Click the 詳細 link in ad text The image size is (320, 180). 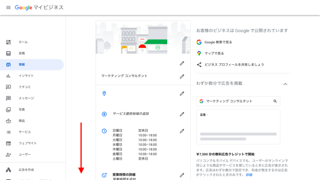coord(249,175)
